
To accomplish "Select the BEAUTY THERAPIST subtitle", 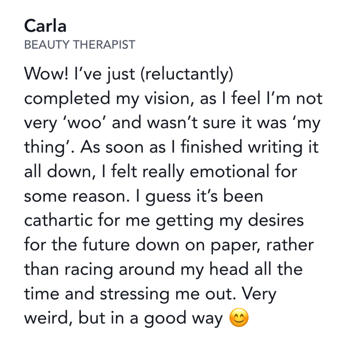I will click(x=80, y=44).
